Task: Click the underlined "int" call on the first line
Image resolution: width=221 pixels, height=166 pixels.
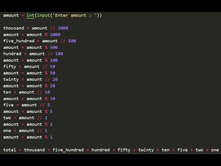Action: (30, 15)
